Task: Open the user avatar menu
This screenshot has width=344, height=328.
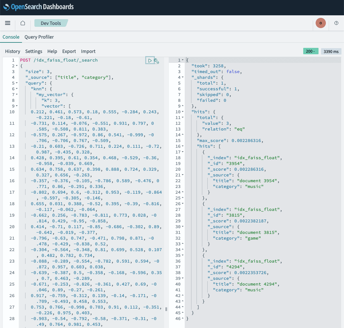Action: (320, 23)
